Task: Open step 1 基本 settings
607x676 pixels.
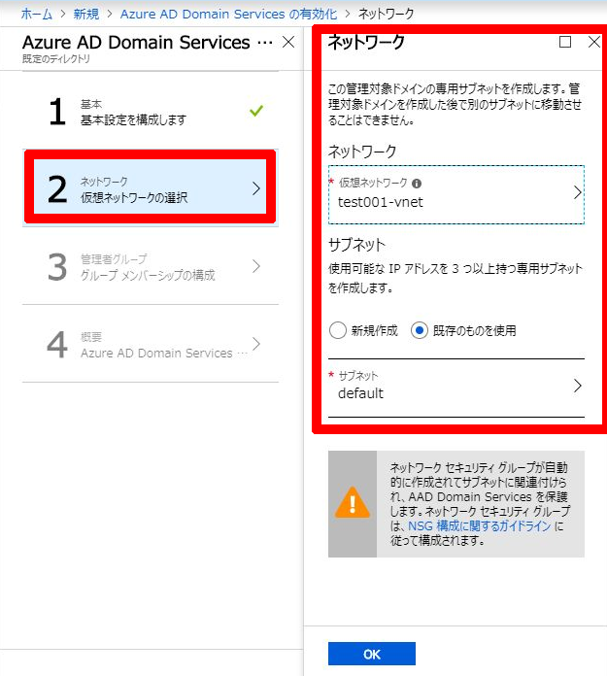Action: point(150,112)
